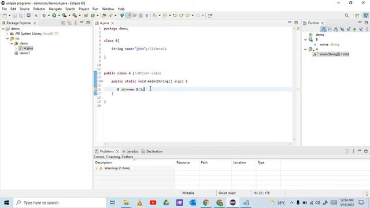Click Collapse All in Outline toolbar

pos(330,29)
